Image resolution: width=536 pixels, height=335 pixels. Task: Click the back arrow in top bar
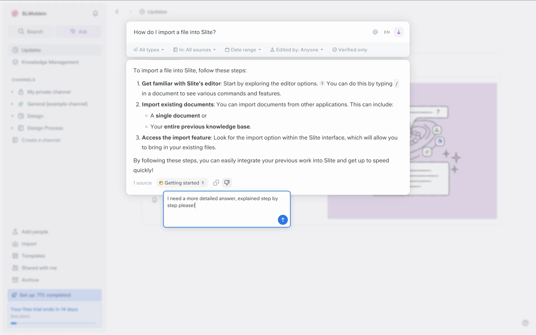117,12
